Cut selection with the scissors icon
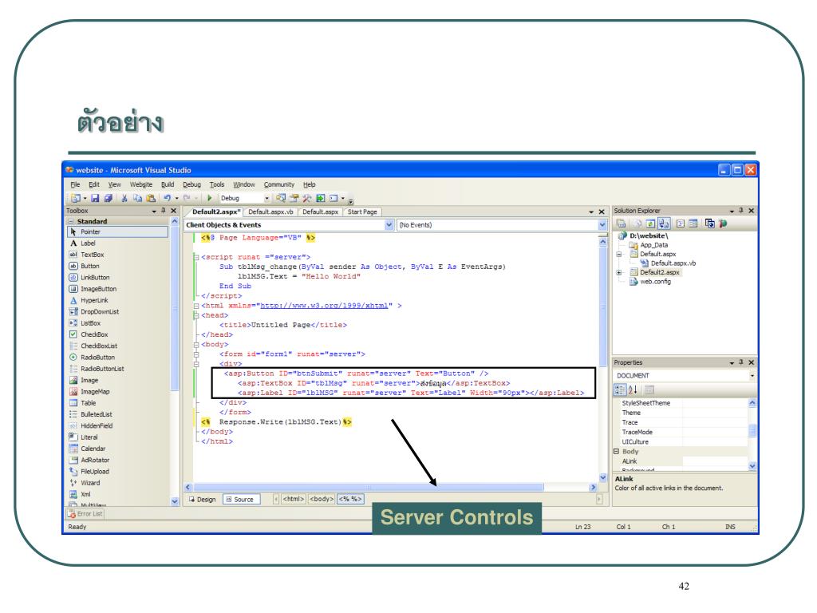The image size is (817, 613). click(x=124, y=198)
